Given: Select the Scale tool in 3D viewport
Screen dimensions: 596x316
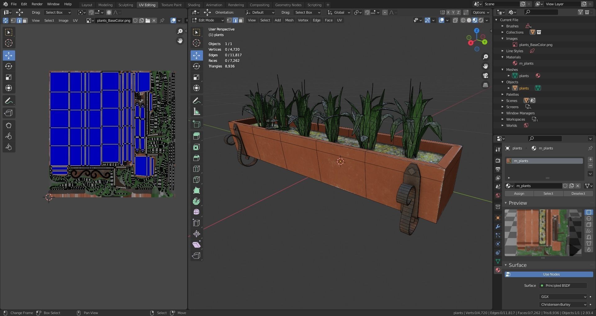Looking at the screenshot, I should coord(196,77).
